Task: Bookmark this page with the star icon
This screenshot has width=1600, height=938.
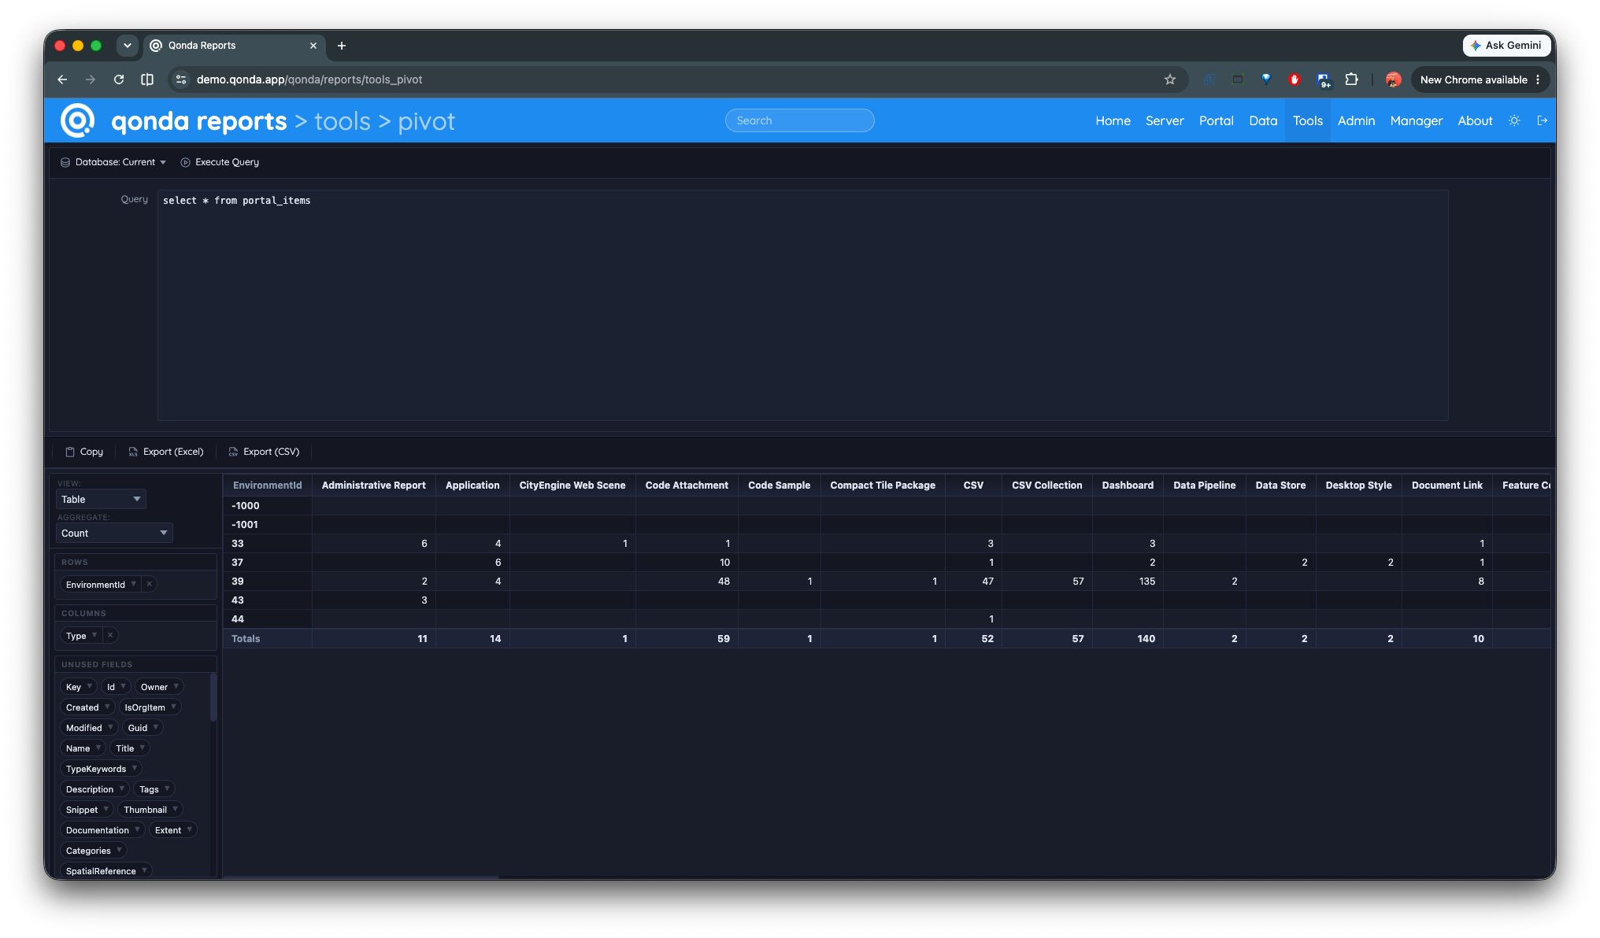Action: click(x=1170, y=79)
